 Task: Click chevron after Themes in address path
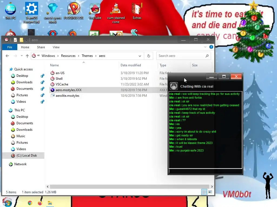pyautogui.click(x=96, y=56)
